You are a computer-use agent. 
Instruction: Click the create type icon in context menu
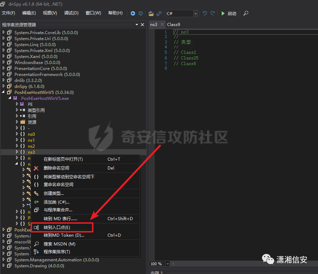pos(36,193)
